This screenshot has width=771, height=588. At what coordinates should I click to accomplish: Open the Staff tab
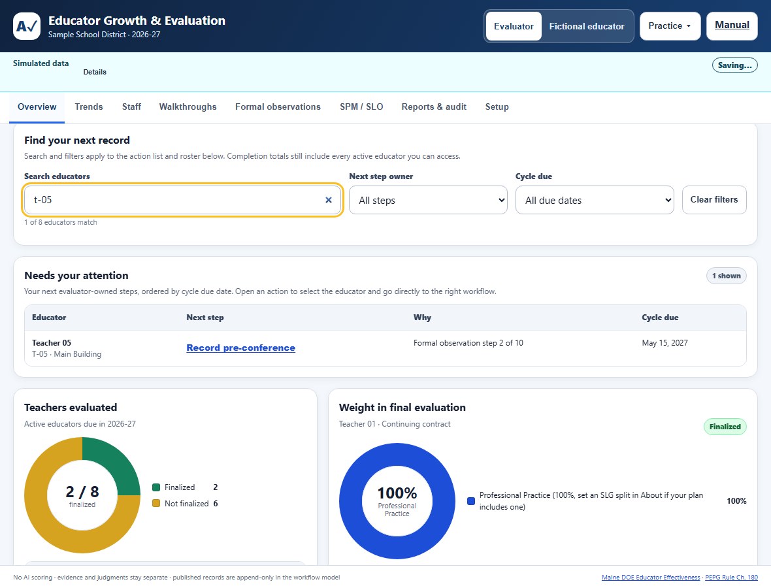click(x=131, y=106)
